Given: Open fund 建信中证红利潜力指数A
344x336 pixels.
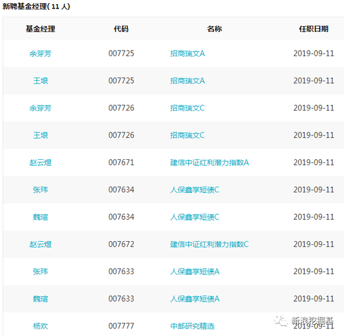Looking at the screenshot, I should pos(210,162).
